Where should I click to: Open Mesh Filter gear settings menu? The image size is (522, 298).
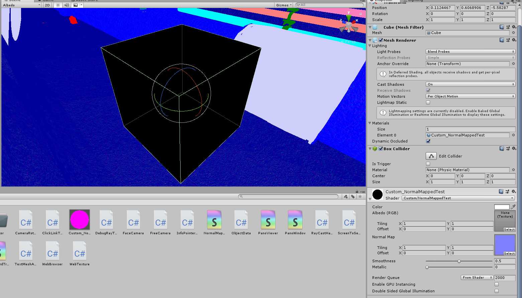[x=514, y=27]
